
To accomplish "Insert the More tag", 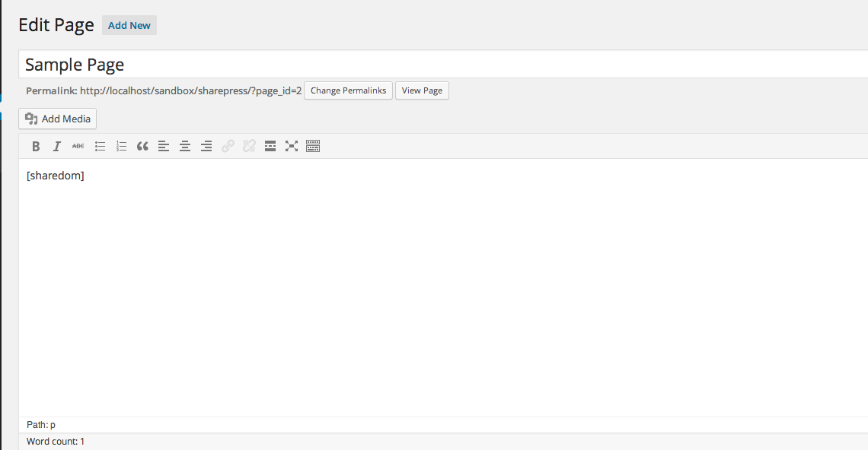I will pyautogui.click(x=270, y=147).
